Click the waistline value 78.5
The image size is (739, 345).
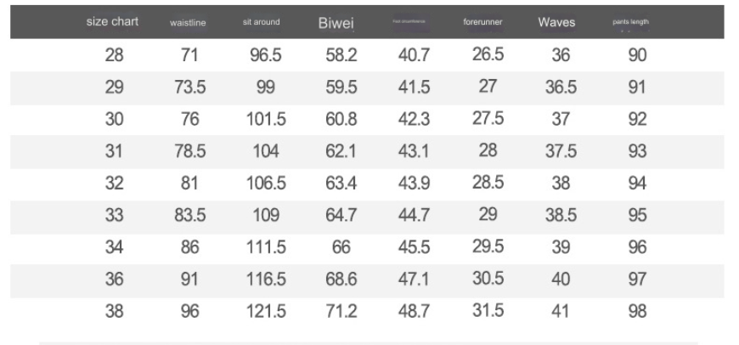(x=190, y=151)
